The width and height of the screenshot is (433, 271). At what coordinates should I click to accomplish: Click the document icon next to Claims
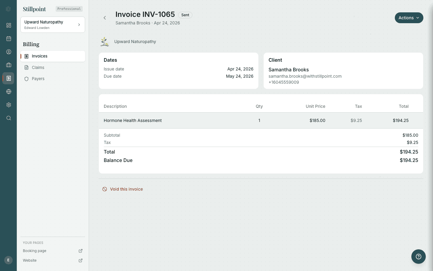(x=26, y=67)
